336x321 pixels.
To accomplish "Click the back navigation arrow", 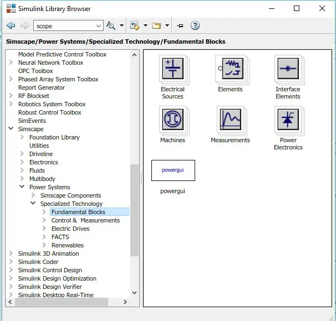I will [11, 25].
